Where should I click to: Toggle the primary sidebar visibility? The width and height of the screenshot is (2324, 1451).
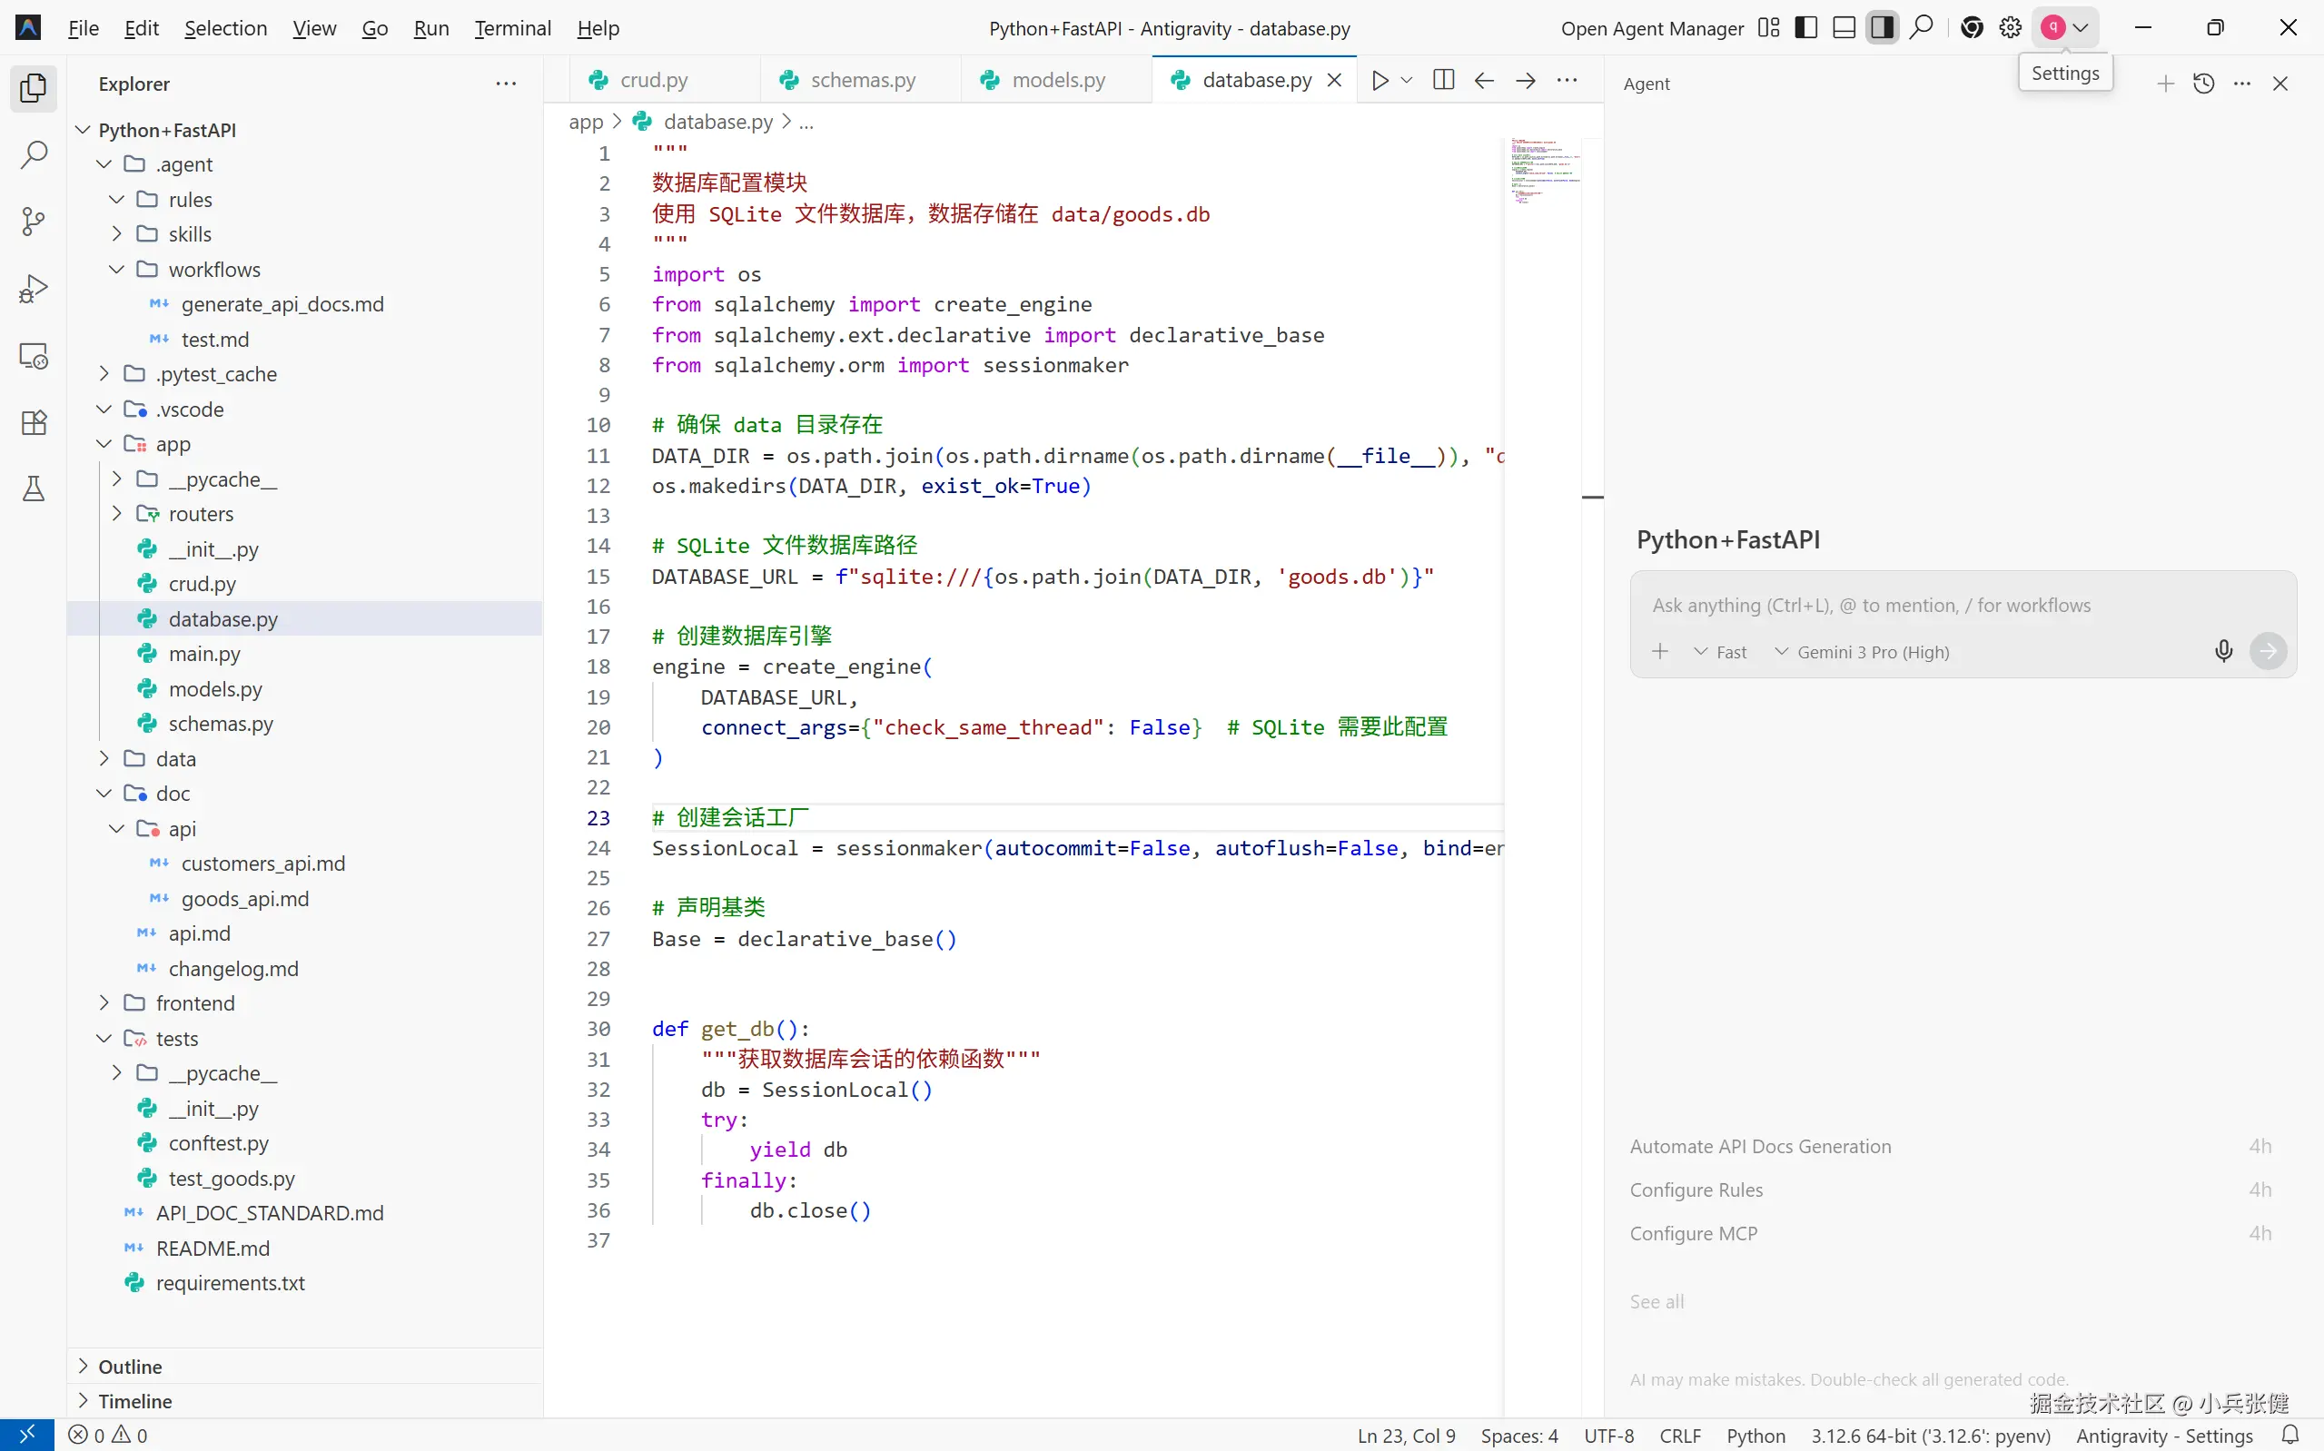pyautogui.click(x=1805, y=28)
